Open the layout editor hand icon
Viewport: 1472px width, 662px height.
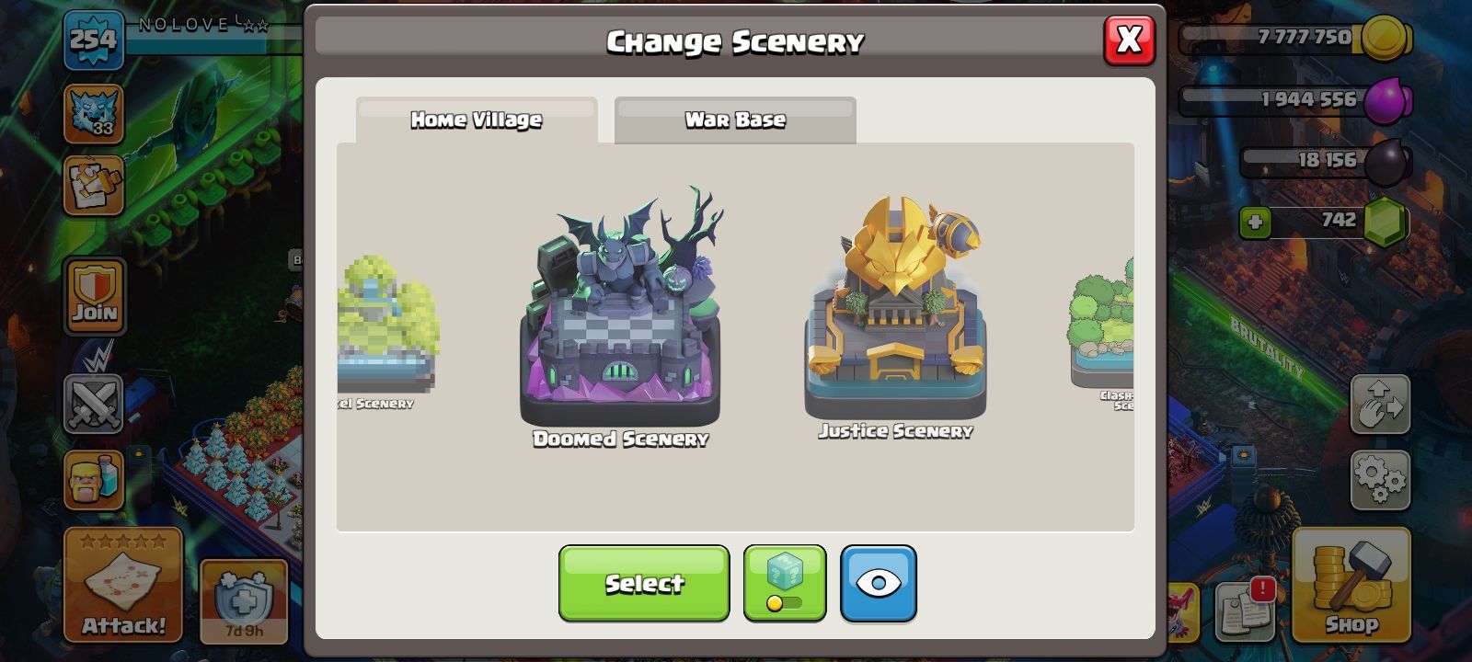[x=1380, y=404]
